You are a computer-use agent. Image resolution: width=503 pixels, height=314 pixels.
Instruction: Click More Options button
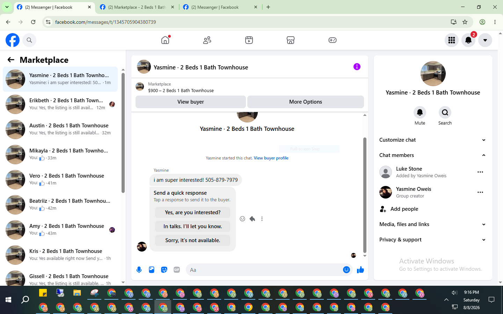coord(306,102)
